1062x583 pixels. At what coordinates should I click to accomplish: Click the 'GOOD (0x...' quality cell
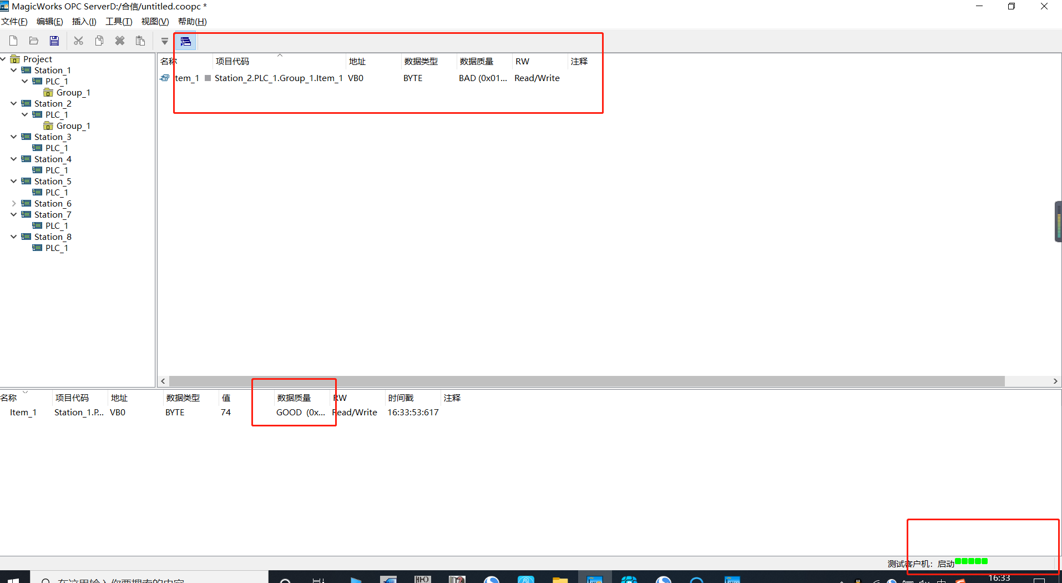click(301, 412)
